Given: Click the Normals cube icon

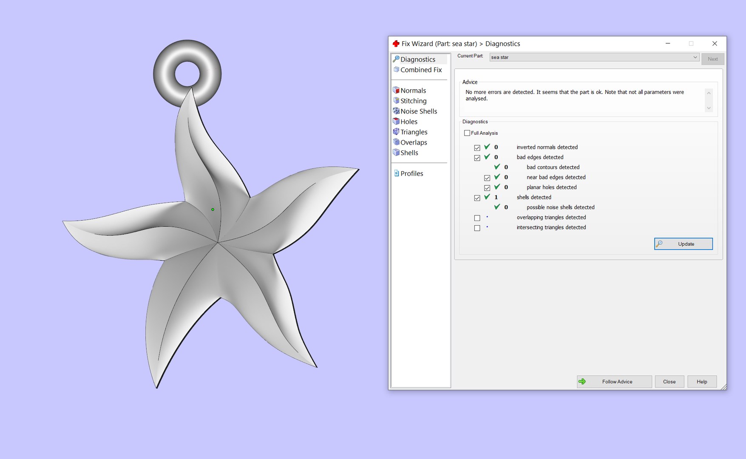Looking at the screenshot, I should [x=396, y=90].
